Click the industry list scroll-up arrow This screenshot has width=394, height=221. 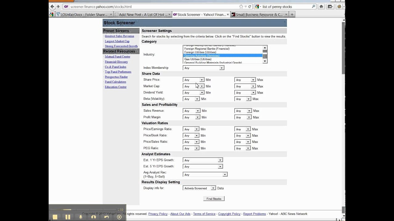click(265, 48)
